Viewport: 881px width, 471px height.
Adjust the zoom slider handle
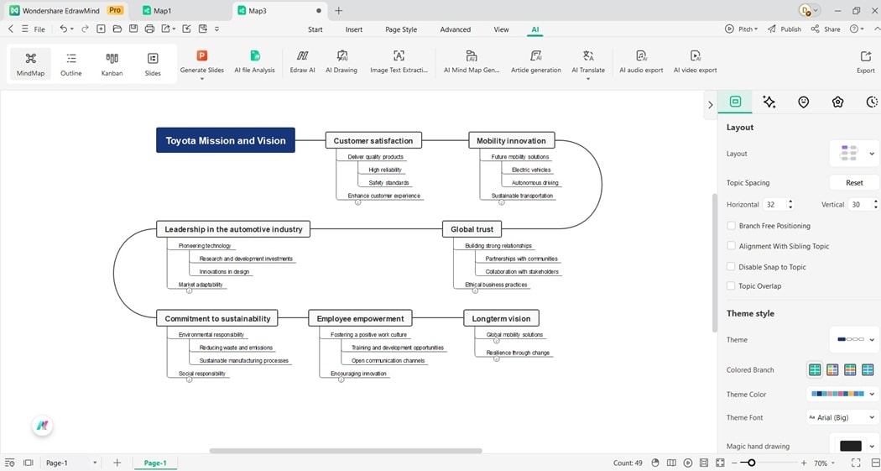pos(752,463)
